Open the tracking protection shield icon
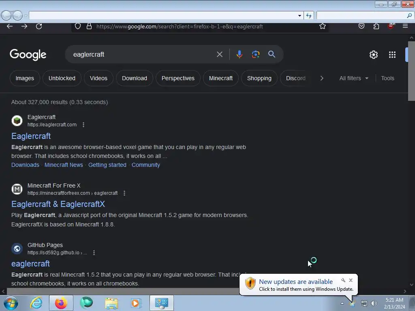 (x=77, y=26)
